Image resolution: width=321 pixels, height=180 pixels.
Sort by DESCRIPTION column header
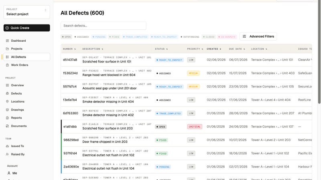(93, 49)
